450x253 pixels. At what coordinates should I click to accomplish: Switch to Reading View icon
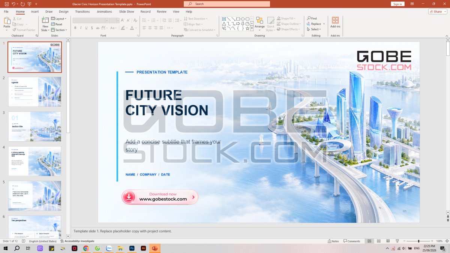(x=388, y=241)
